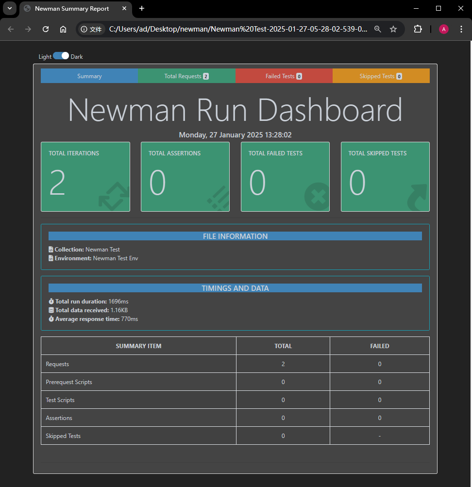Click the Total Assertions card
Viewport: 472px width, 487px height.
[x=185, y=177]
